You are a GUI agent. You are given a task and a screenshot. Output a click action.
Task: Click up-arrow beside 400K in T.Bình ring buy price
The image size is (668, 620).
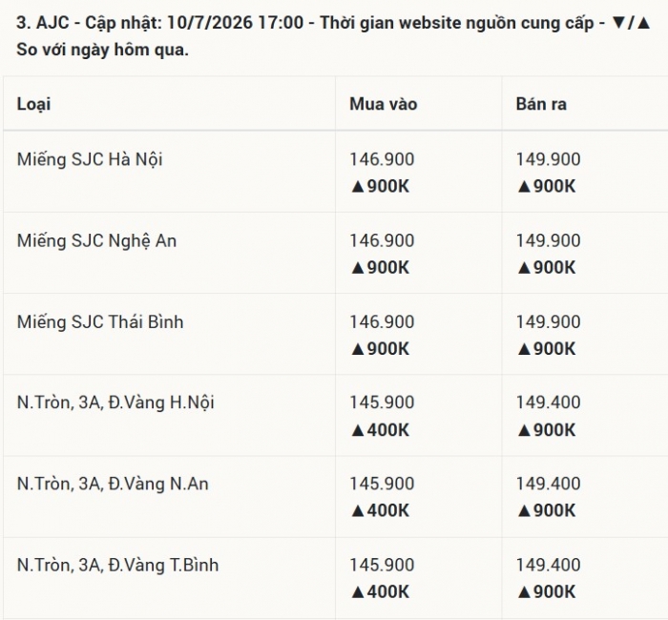[x=358, y=592]
